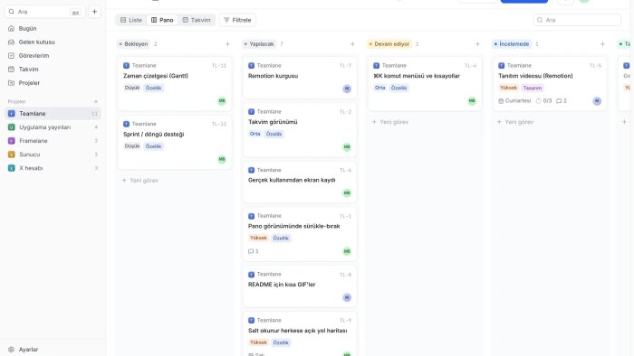
Task: Click the İncelemede column label
Action: [512, 44]
